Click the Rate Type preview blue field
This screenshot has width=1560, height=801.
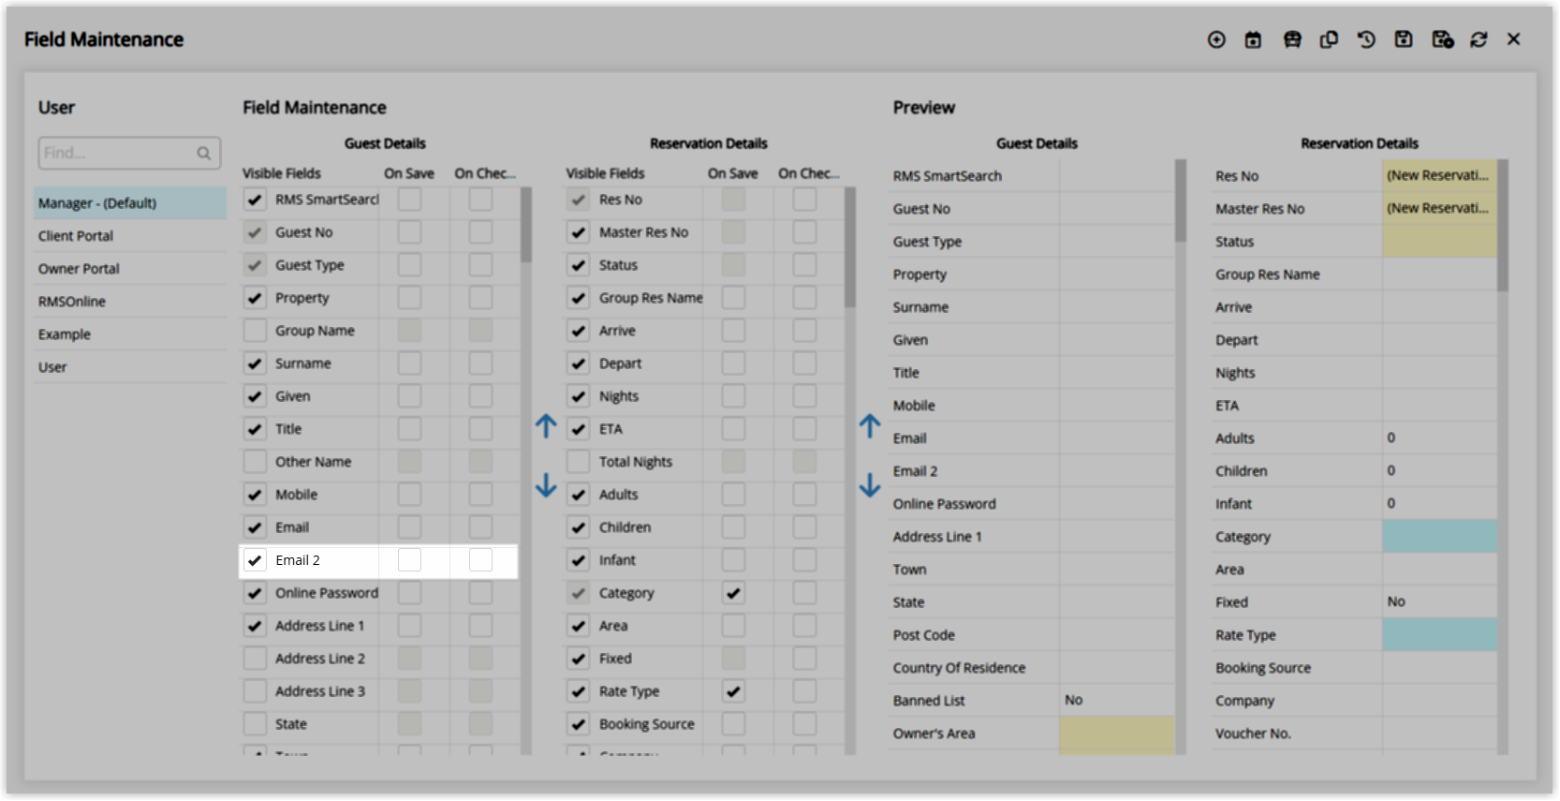click(1439, 634)
